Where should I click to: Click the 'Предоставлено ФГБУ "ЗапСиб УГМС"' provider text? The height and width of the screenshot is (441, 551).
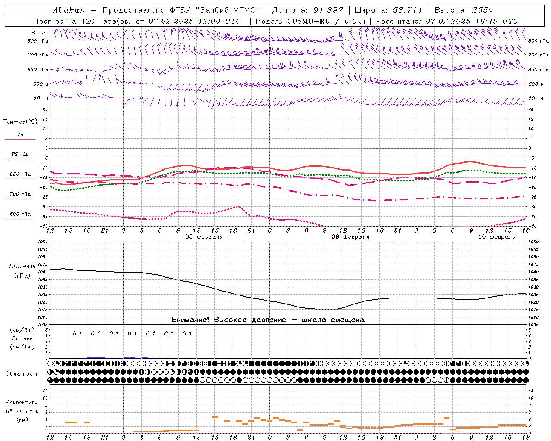coord(181,10)
